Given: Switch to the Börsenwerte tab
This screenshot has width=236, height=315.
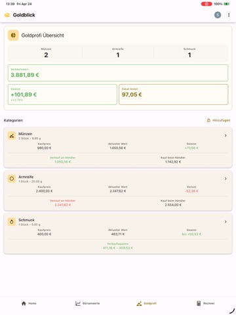Looking at the screenshot, I should tap(88, 303).
